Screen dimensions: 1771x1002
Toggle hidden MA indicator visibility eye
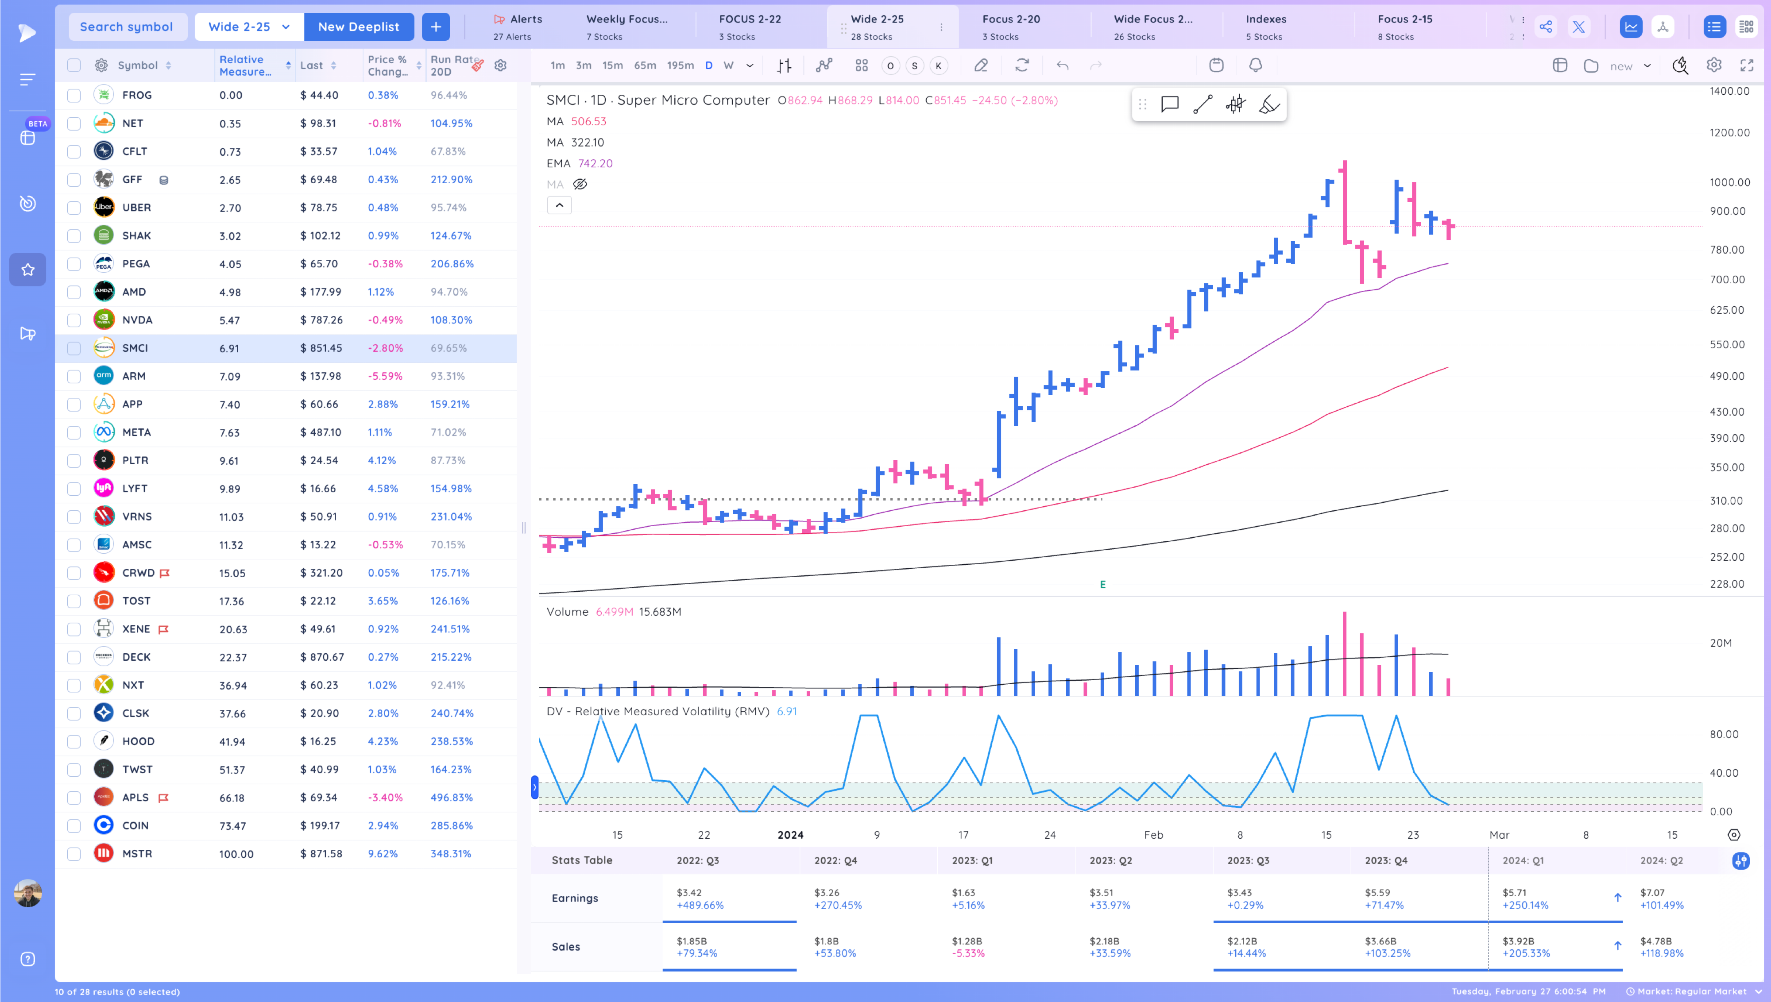coord(580,185)
